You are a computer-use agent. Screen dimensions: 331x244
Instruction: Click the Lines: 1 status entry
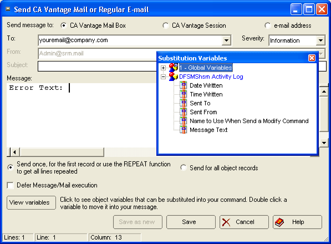(x=18, y=237)
